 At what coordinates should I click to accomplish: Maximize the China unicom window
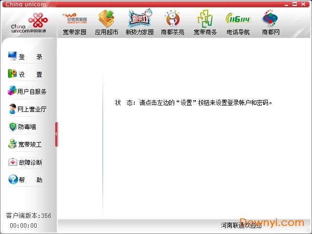click(x=295, y=4)
